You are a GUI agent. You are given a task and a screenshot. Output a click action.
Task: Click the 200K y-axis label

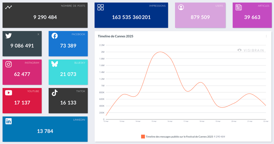coord(102,113)
